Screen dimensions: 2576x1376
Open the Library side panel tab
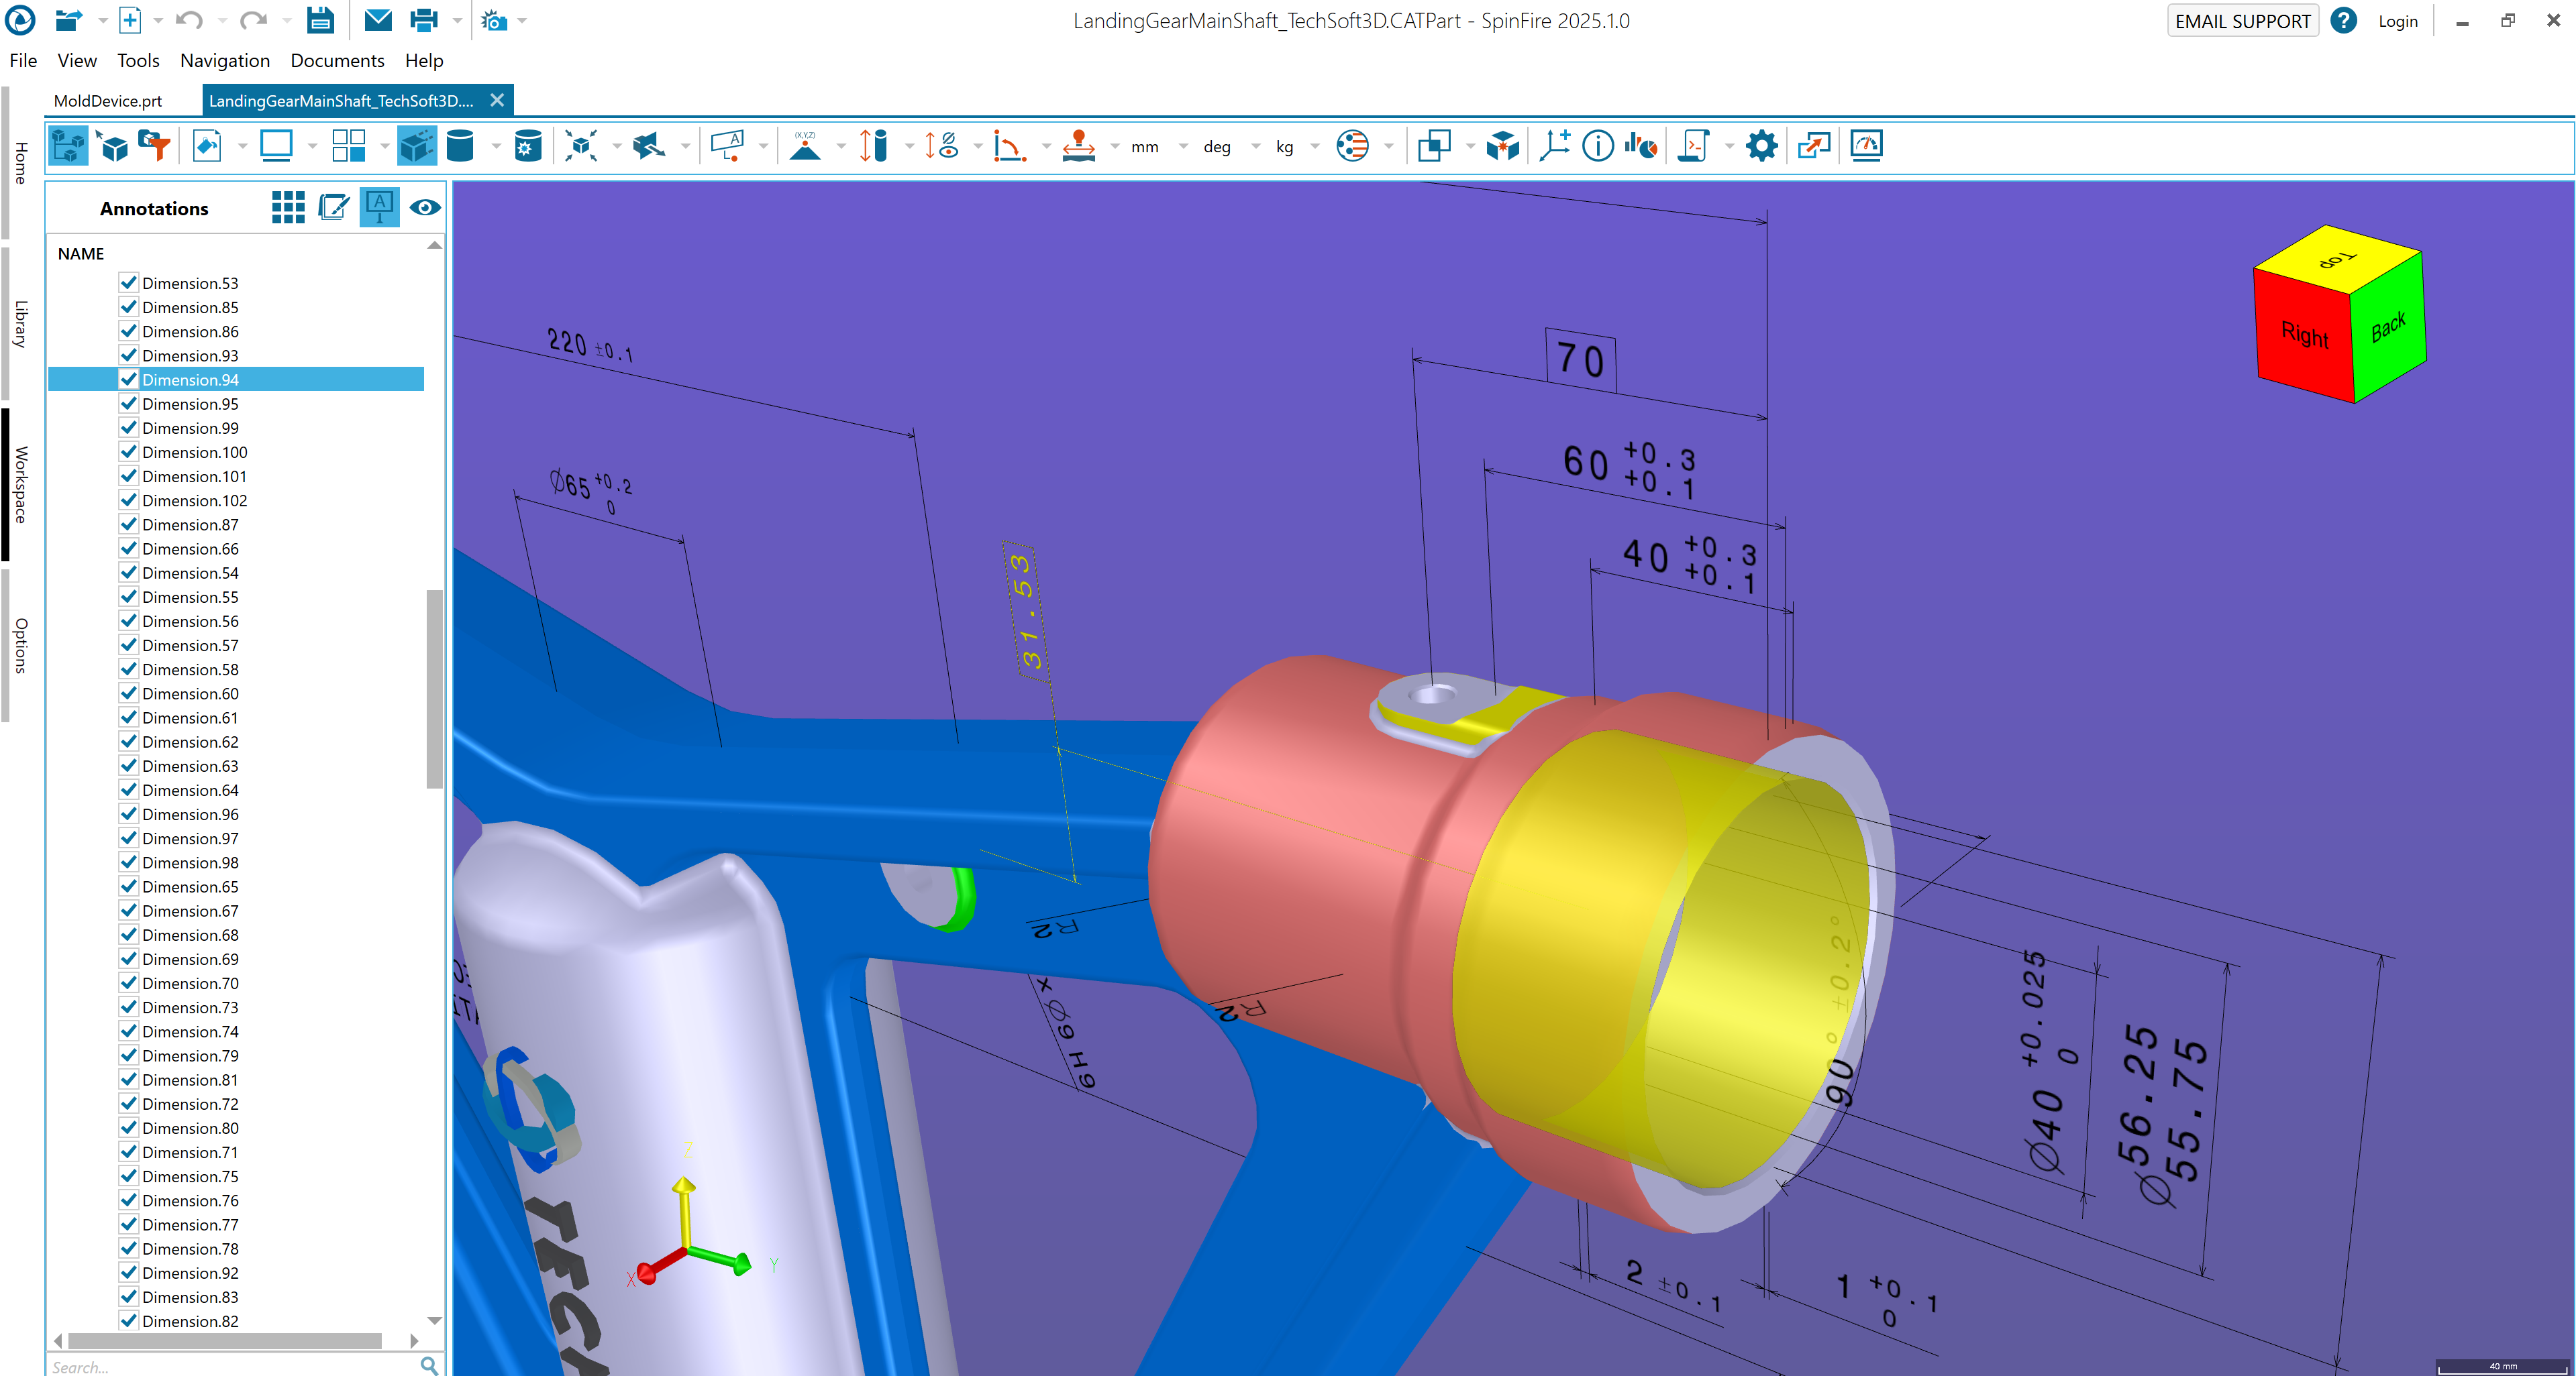click(x=20, y=324)
